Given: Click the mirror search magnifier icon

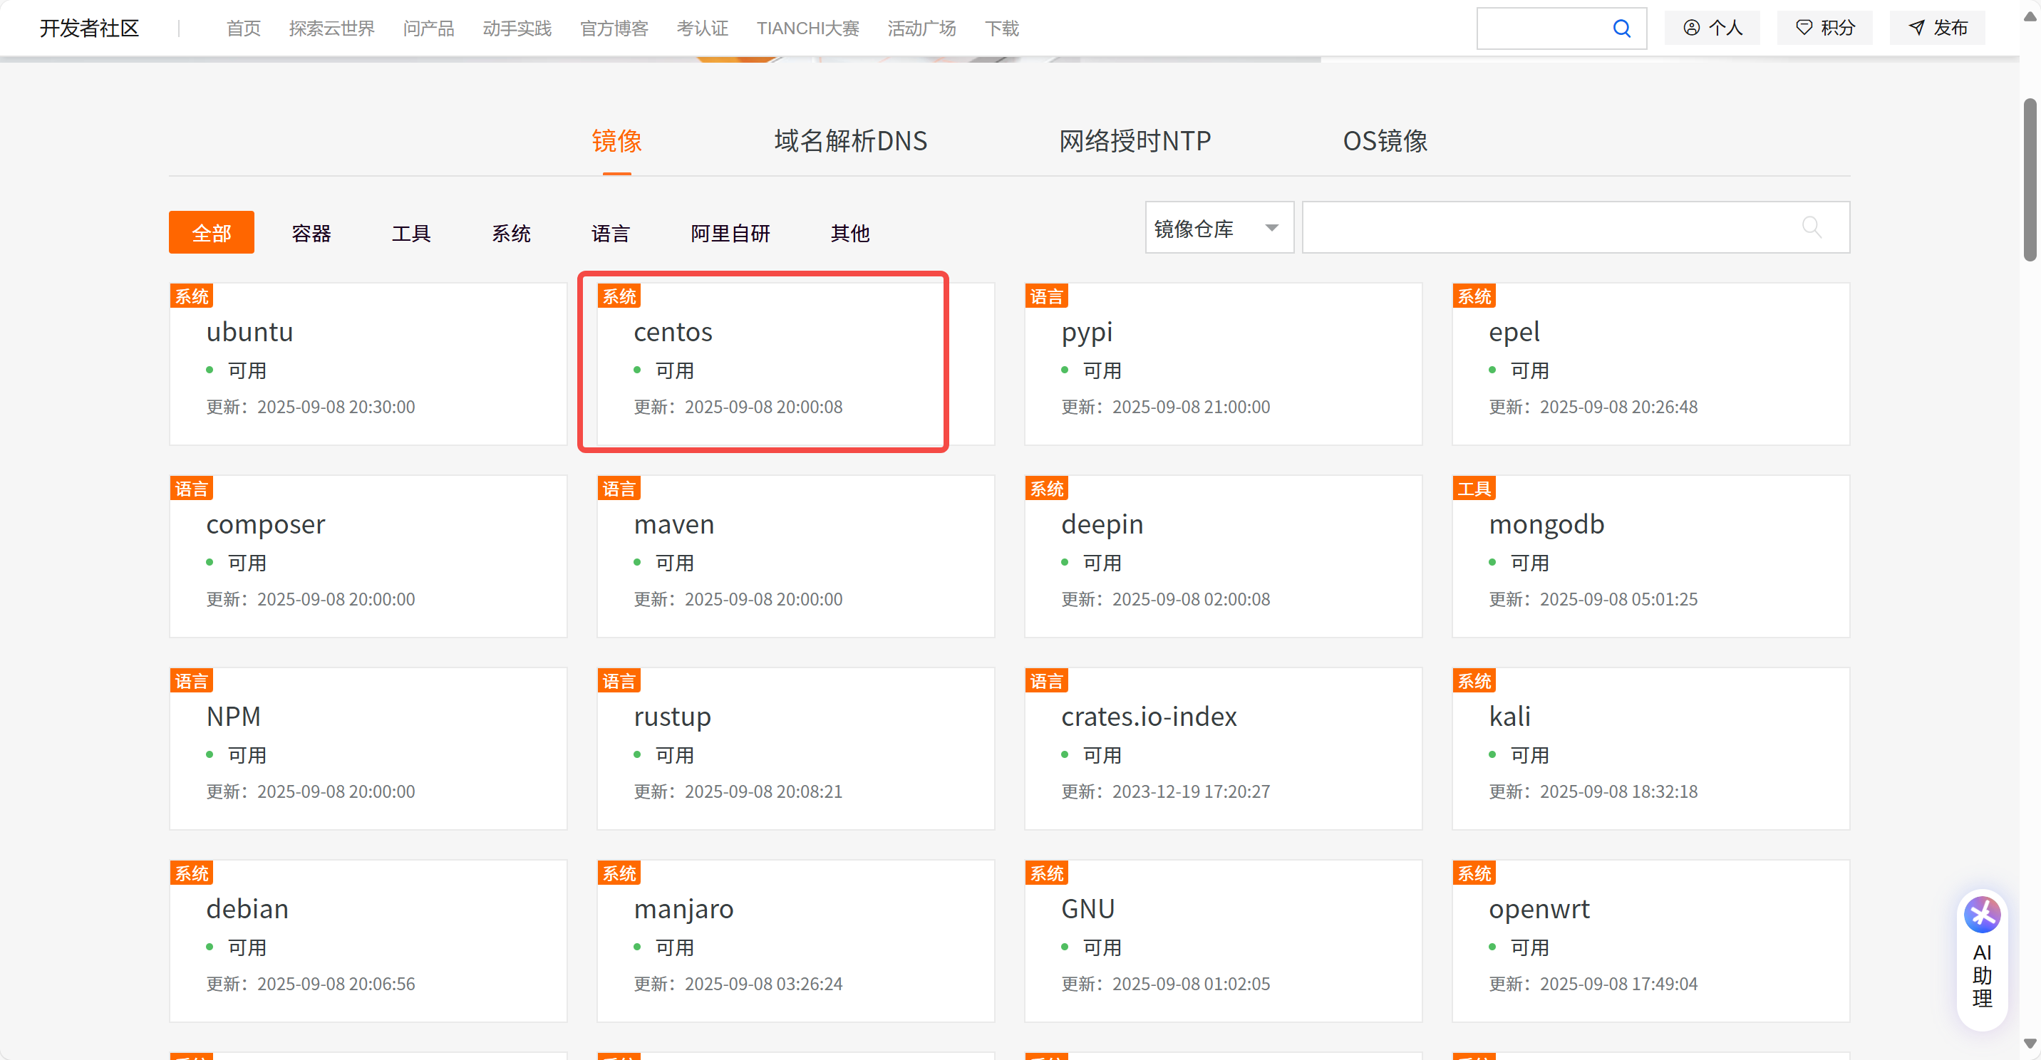Looking at the screenshot, I should [x=1812, y=227].
